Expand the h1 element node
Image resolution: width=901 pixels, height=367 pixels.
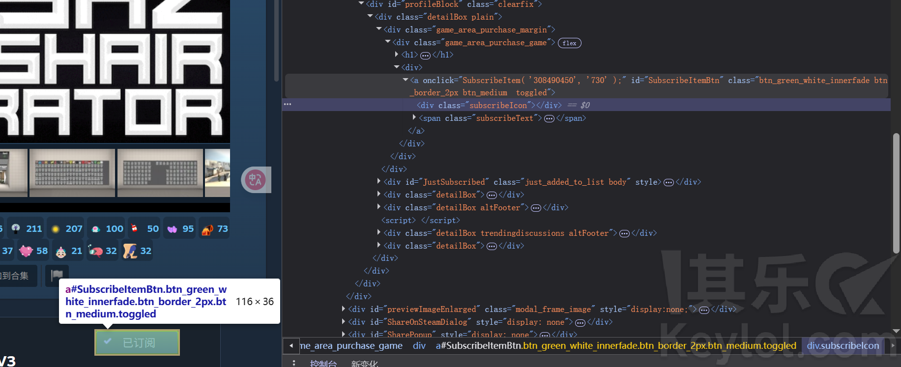[397, 55]
